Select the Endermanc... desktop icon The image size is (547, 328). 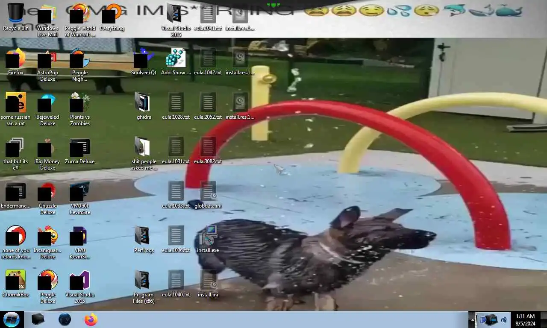coord(16,195)
